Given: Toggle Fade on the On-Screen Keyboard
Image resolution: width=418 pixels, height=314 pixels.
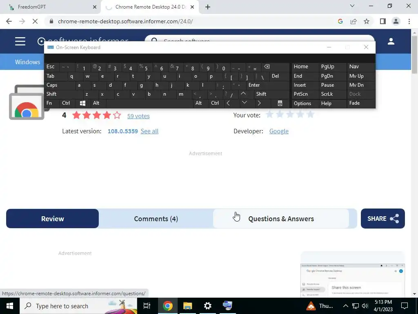Looking at the screenshot, I should (361, 103).
